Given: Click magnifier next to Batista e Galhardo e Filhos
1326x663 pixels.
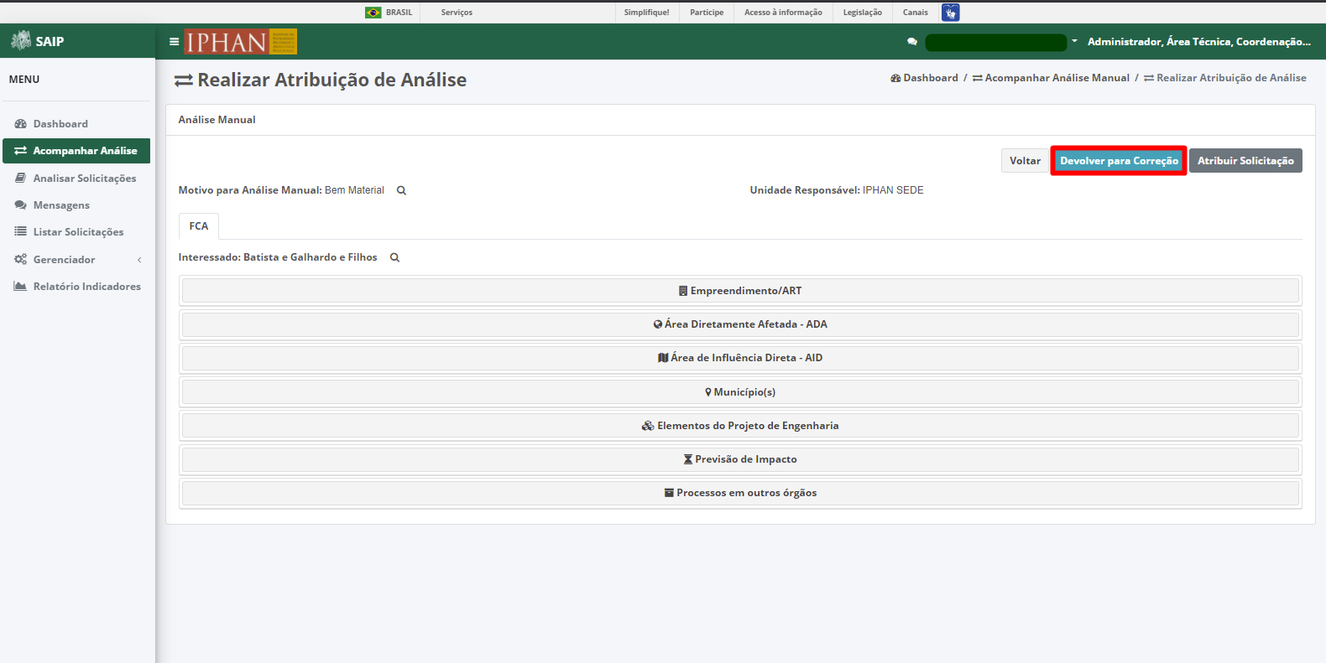Looking at the screenshot, I should (394, 257).
